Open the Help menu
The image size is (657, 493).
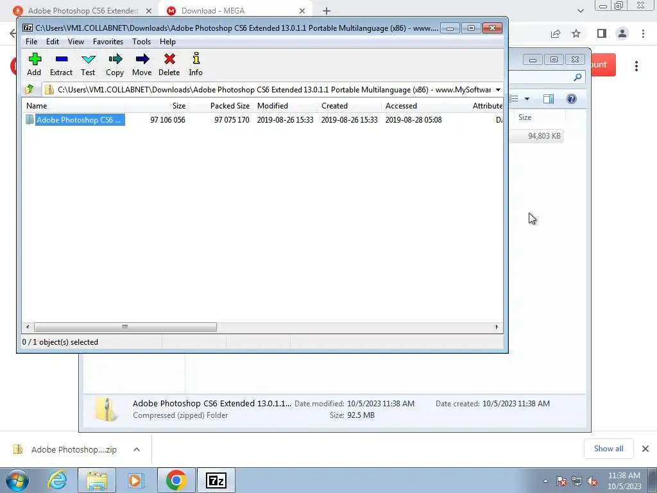(167, 42)
